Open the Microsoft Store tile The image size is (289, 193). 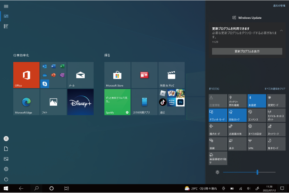coord(118,75)
